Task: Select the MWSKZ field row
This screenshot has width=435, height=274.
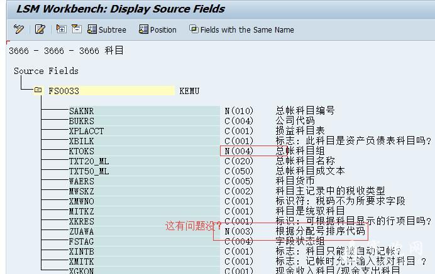Action: [144, 191]
